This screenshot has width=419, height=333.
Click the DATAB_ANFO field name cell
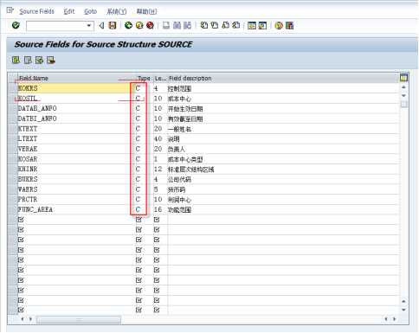click(x=74, y=108)
